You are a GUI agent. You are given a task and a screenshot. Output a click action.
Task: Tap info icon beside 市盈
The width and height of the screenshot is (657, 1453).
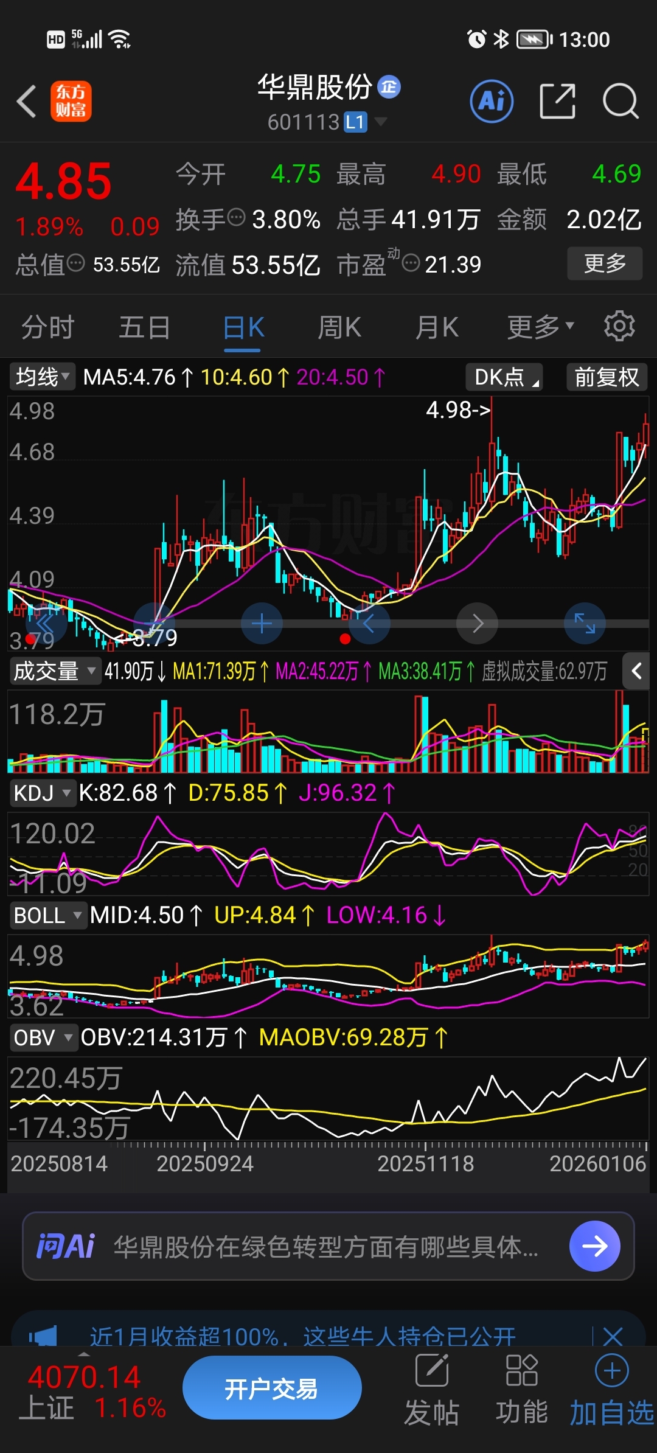coord(411,263)
